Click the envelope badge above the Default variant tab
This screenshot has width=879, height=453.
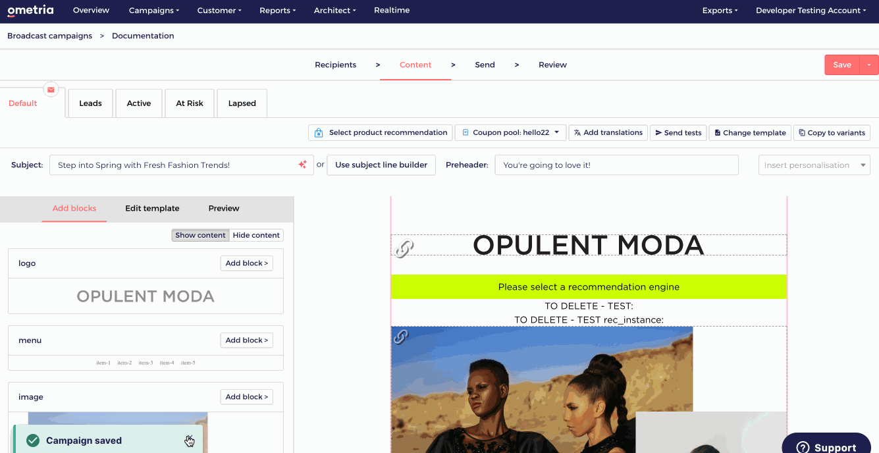(51, 90)
